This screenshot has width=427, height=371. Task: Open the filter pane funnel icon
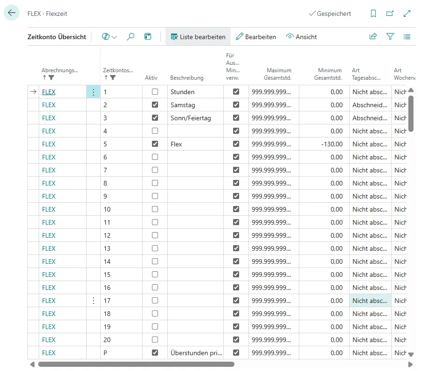[390, 37]
